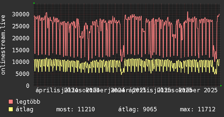224x117 pixels.
Task: Click the green arrow atop the y-axis
Action: point(34,3)
